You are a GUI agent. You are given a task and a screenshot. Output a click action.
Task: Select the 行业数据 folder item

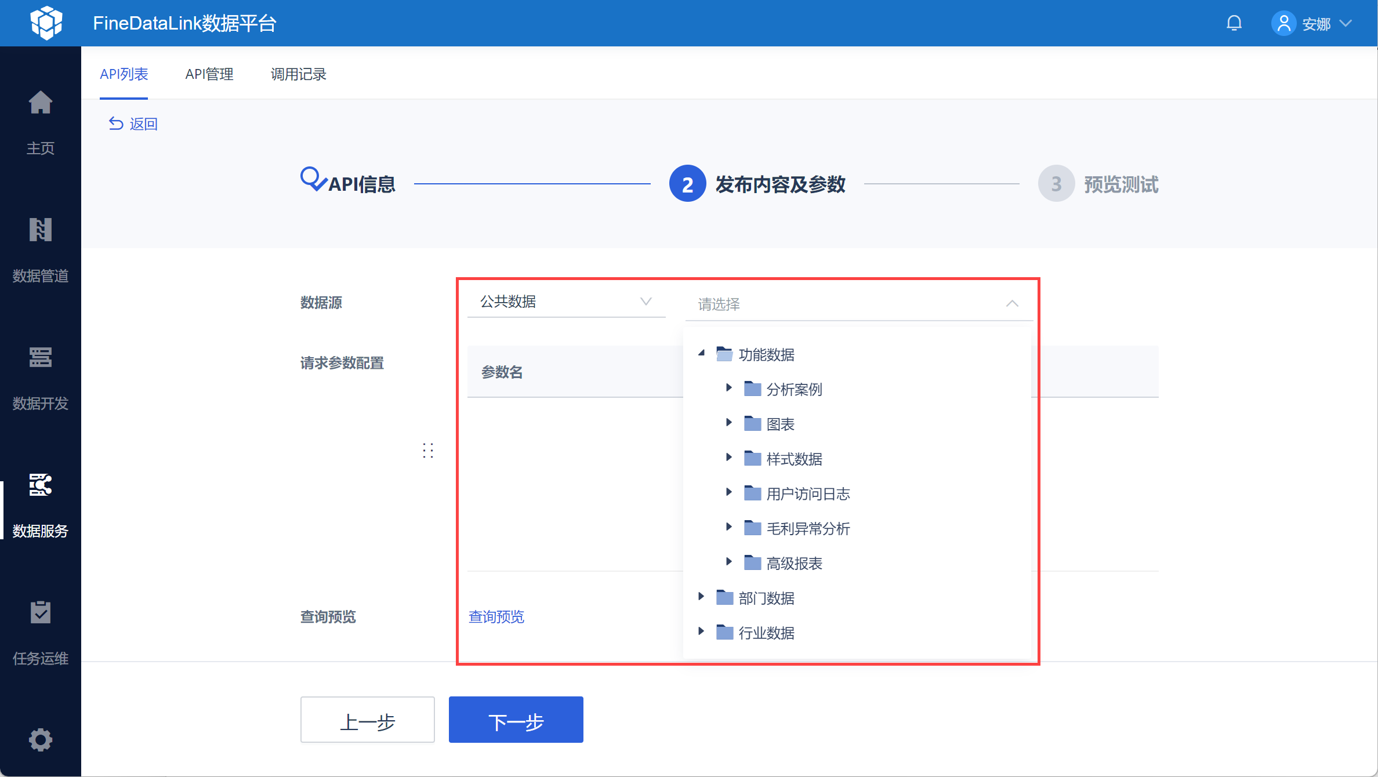pyautogui.click(x=766, y=633)
